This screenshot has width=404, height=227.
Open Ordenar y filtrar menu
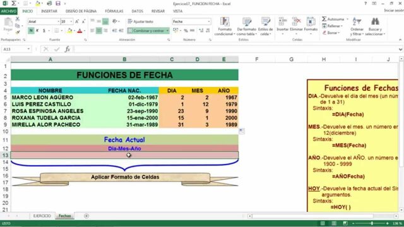[357, 26]
